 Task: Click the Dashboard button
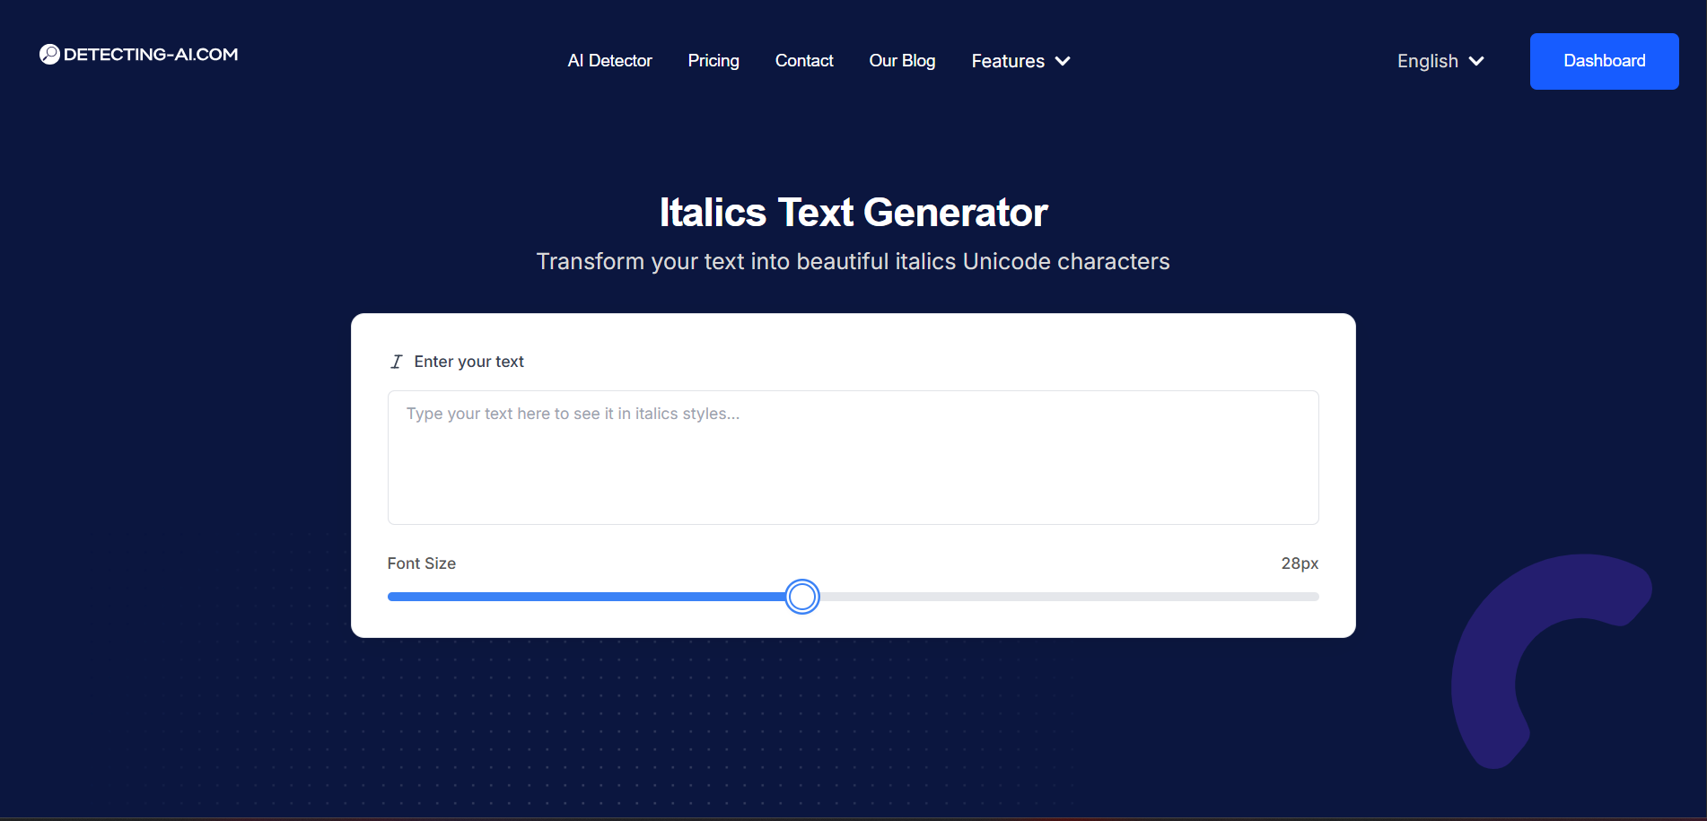coord(1604,61)
